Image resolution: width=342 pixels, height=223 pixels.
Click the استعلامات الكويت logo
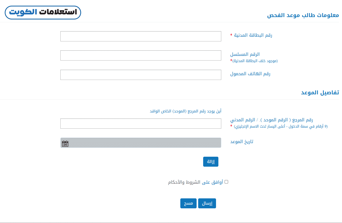[x=43, y=13]
